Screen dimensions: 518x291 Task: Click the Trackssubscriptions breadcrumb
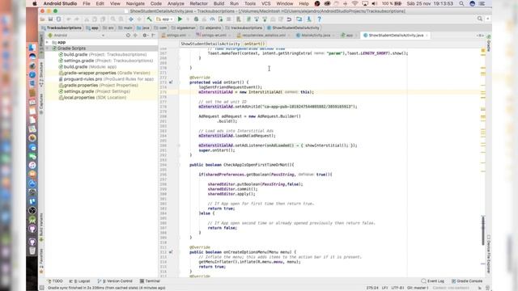pos(62,27)
